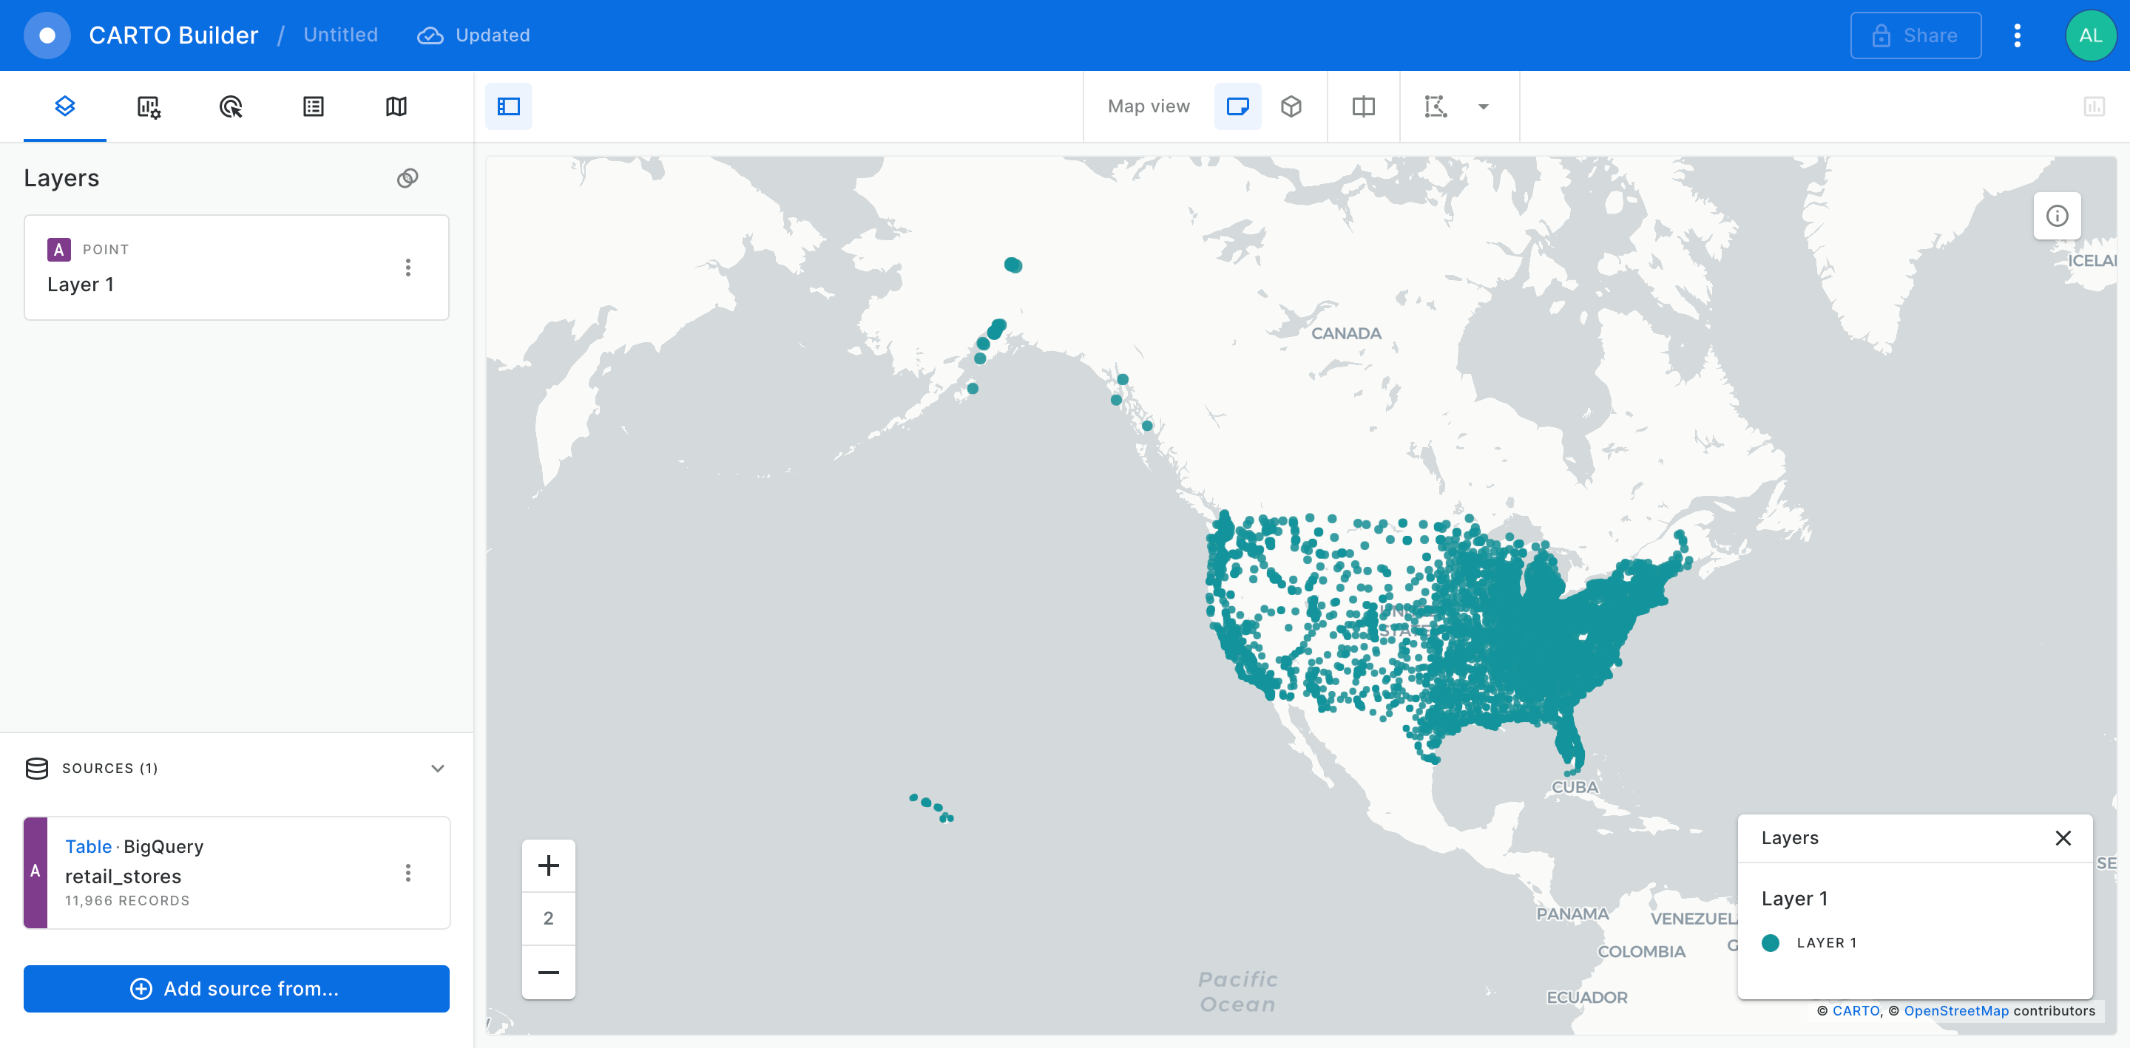Screen dimensions: 2130x1048
Task: Activate the feature selection tool
Action: pyautogui.click(x=1436, y=106)
